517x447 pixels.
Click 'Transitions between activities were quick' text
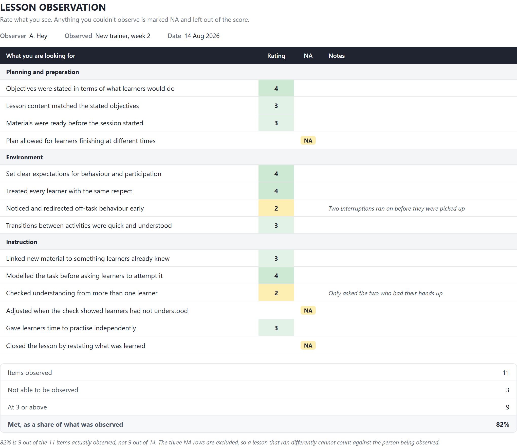point(89,225)
